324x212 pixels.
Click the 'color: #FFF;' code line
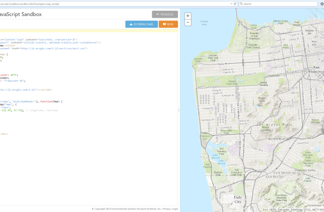(x=9, y=75)
